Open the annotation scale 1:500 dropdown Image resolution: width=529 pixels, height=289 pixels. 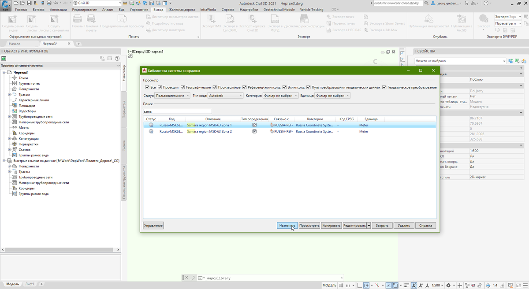[x=437, y=285]
